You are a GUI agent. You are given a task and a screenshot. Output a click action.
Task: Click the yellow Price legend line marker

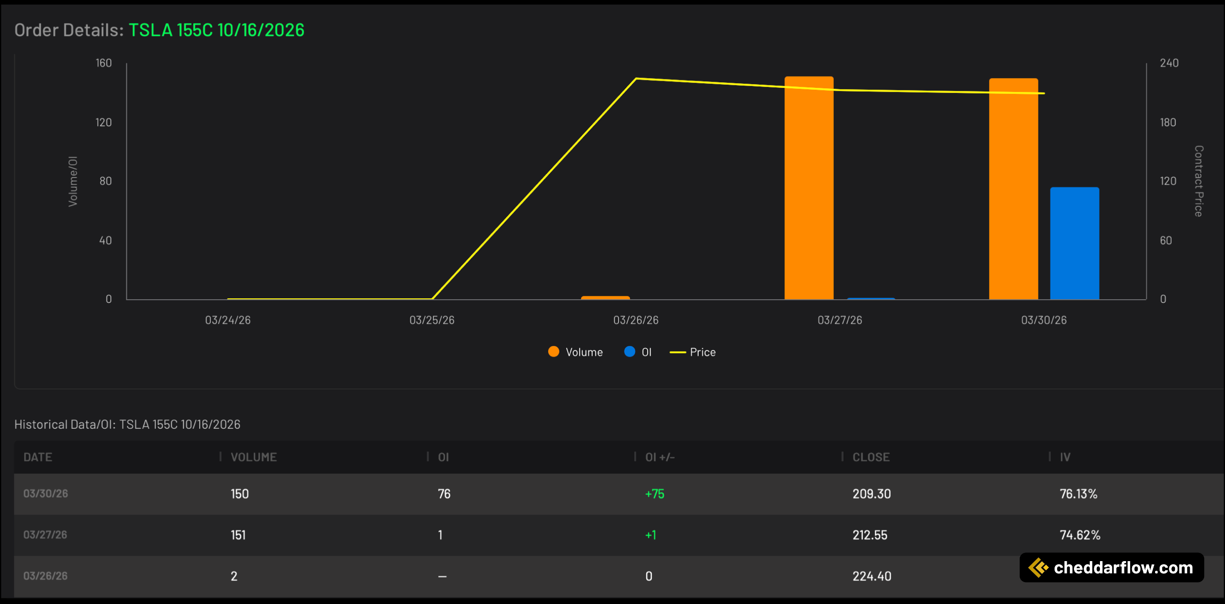click(677, 352)
